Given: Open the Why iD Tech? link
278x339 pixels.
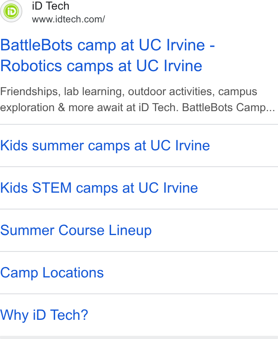Looking at the screenshot, I should 44,315.
